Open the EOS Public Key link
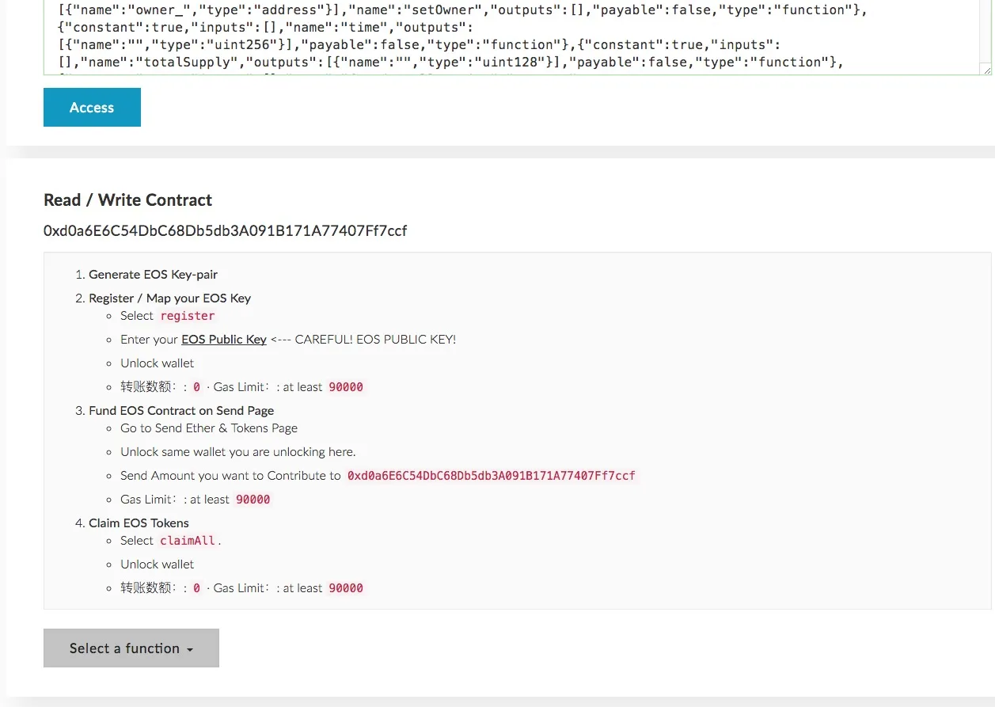995x707 pixels. click(224, 340)
